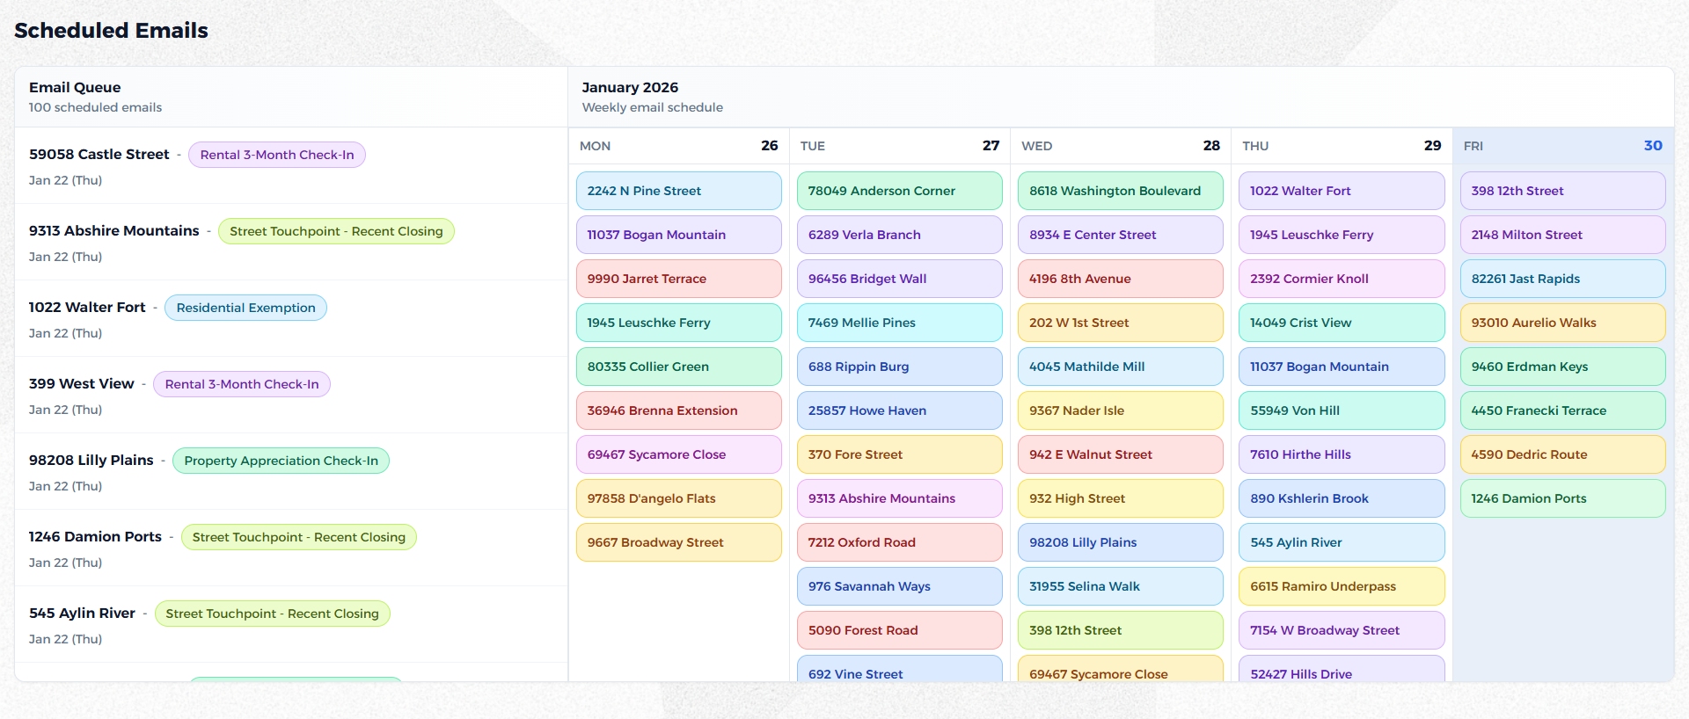1689x719 pixels.
Task: Click the Street Touchpoint tag for Abshire Mountains
Action: tap(336, 231)
